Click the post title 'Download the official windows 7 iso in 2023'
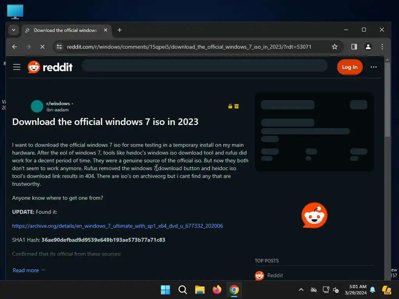 click(105, 122)
